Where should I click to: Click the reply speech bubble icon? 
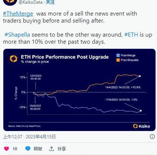point(28,148)
